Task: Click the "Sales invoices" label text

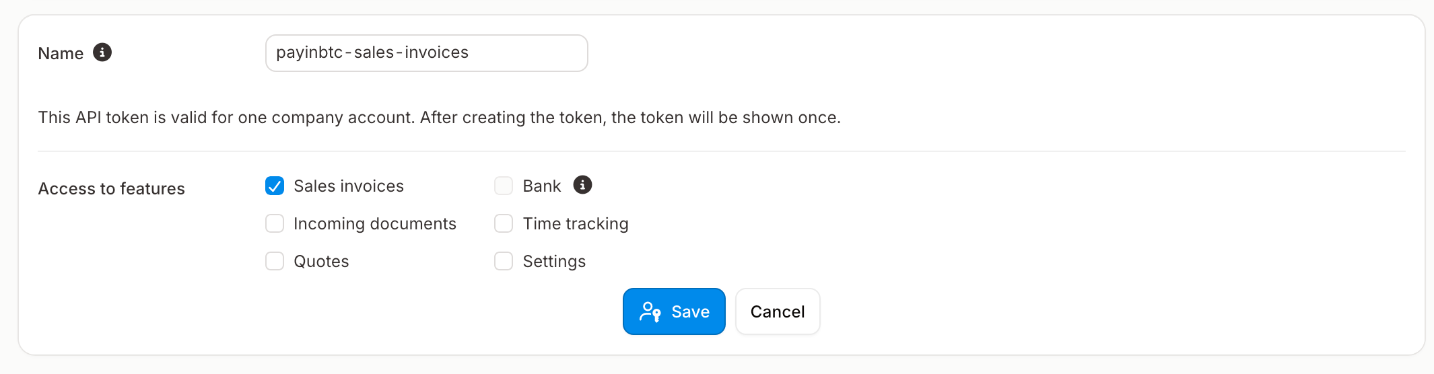Action: [349, 186]
